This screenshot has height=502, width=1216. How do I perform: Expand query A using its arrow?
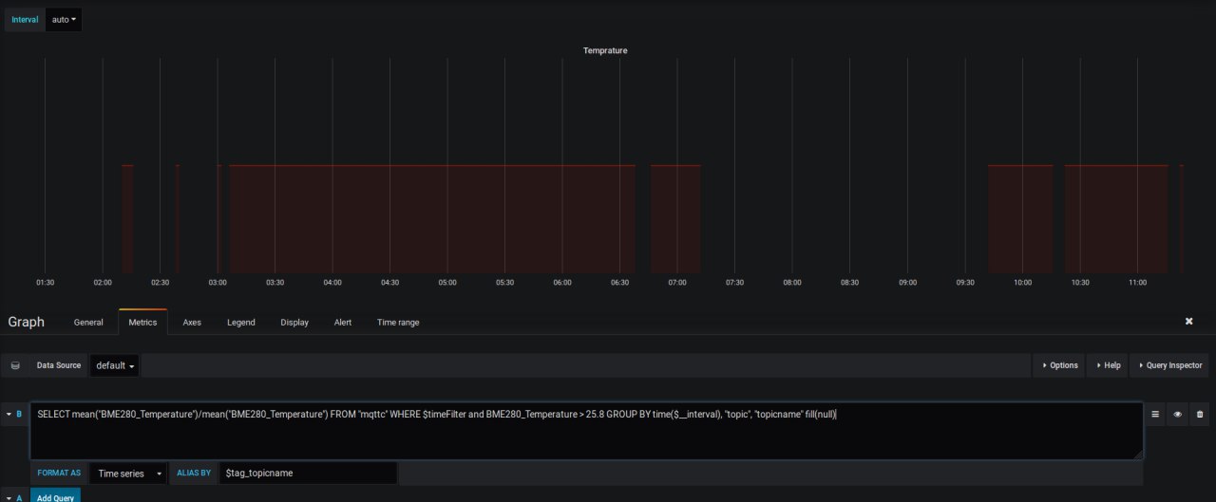(x=8, y=497)
